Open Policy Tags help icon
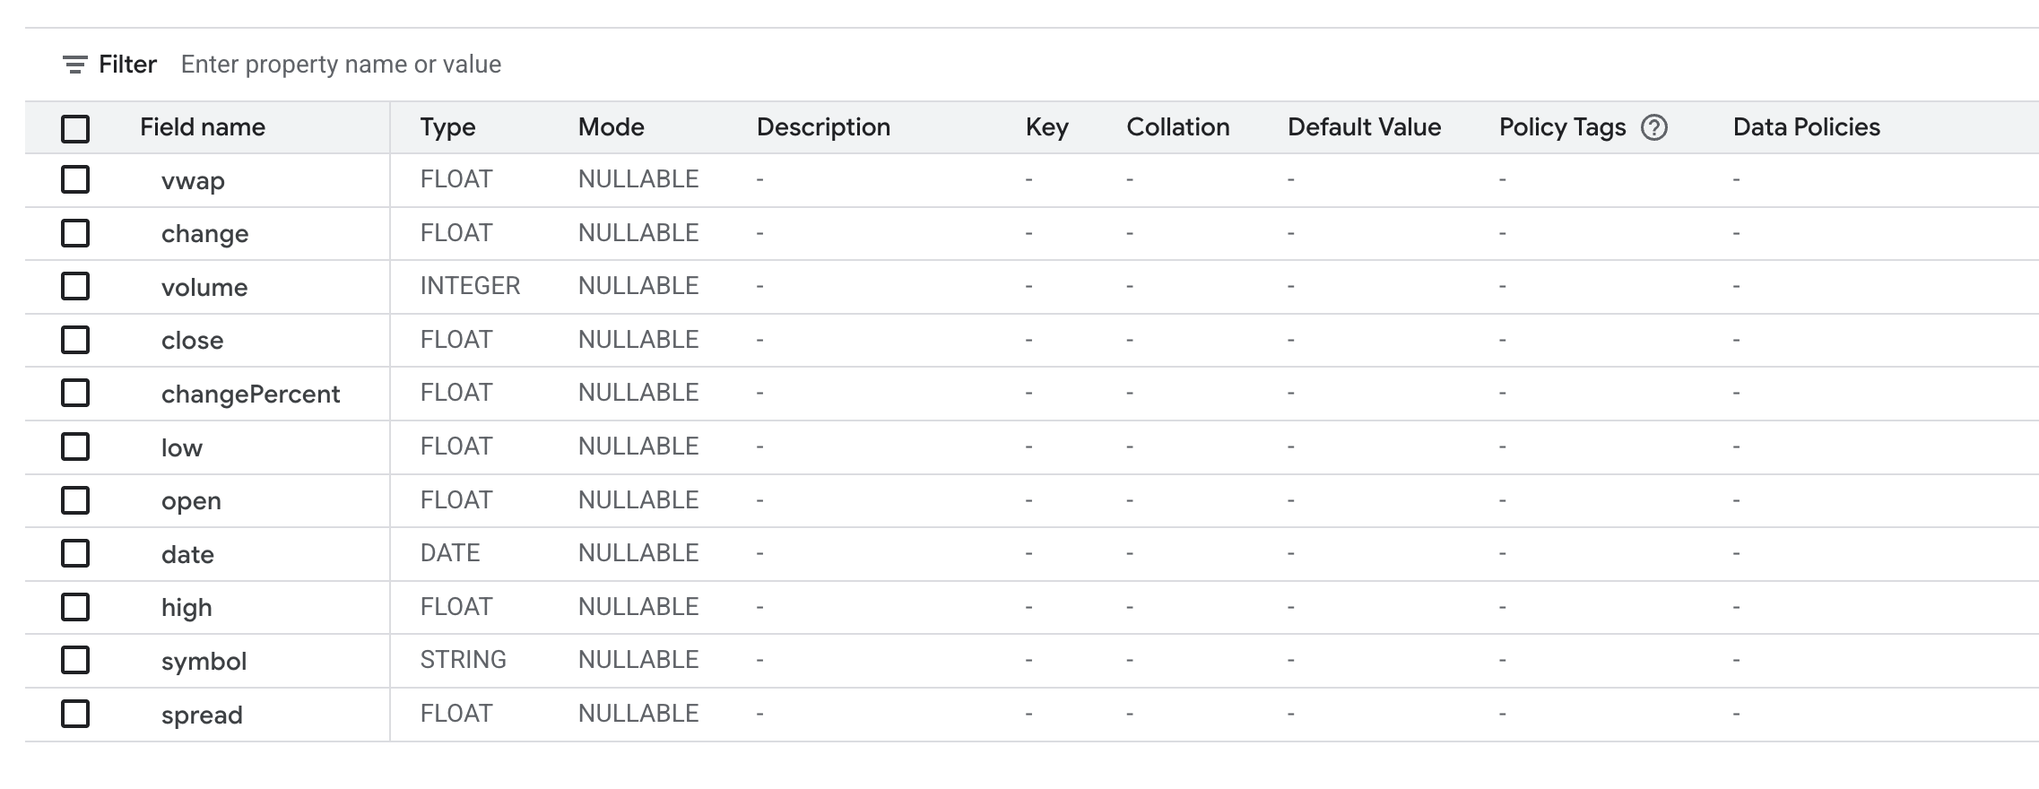The width and height of the screenshot is (2039, 789). 1653,128
